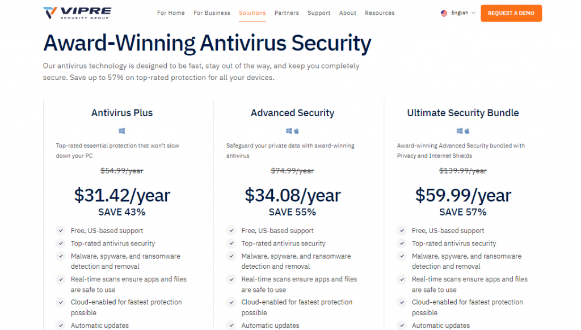This screenshot has width=581, height=330.
Task: Select the highlighted Solutions menu item
Action: tap(252, 12)
